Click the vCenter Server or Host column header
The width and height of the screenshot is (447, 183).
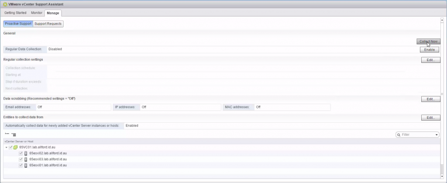(221, 142)
